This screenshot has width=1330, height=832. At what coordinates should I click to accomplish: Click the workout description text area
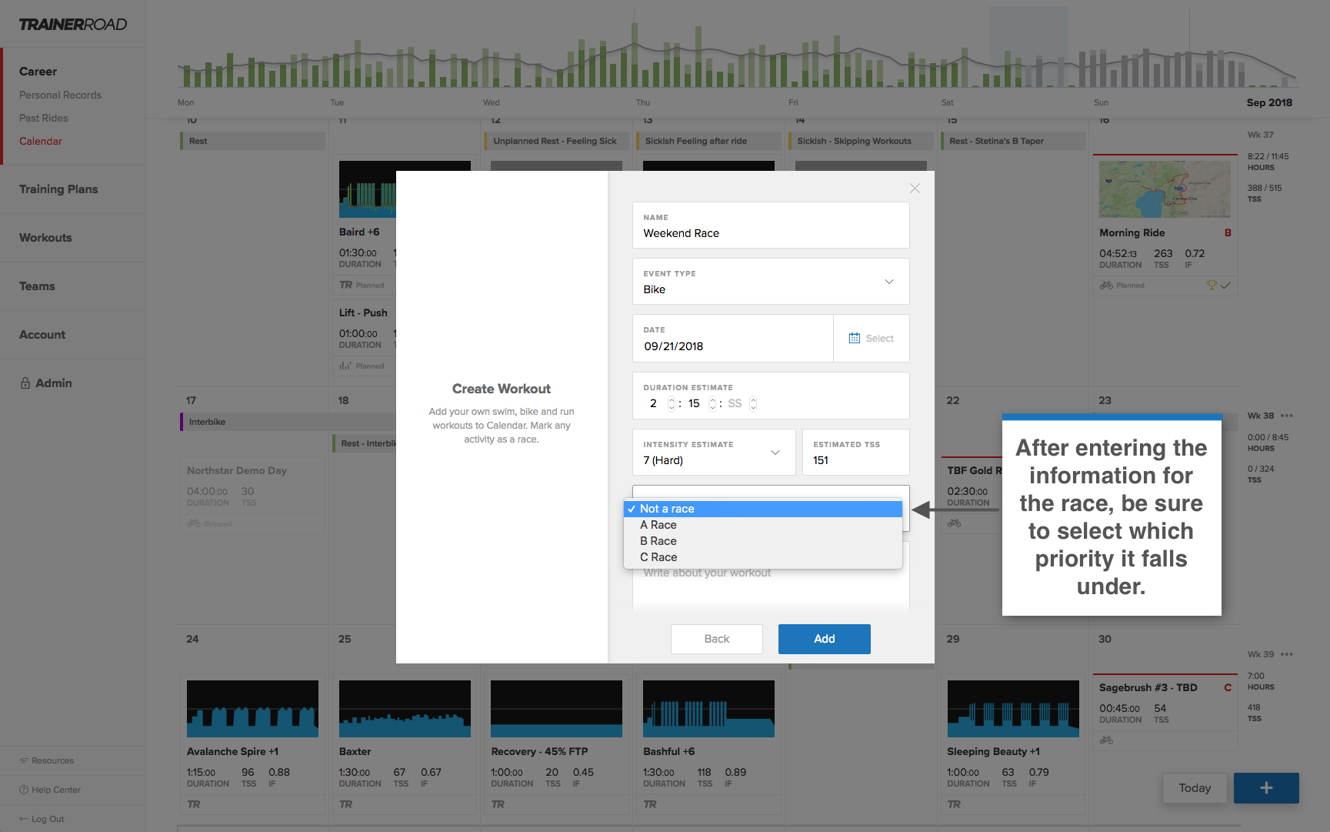[x=771, y=589]
